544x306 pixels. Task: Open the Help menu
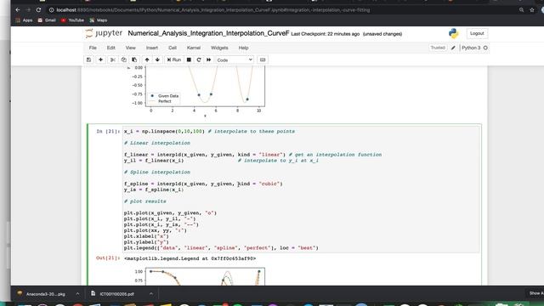243,48
